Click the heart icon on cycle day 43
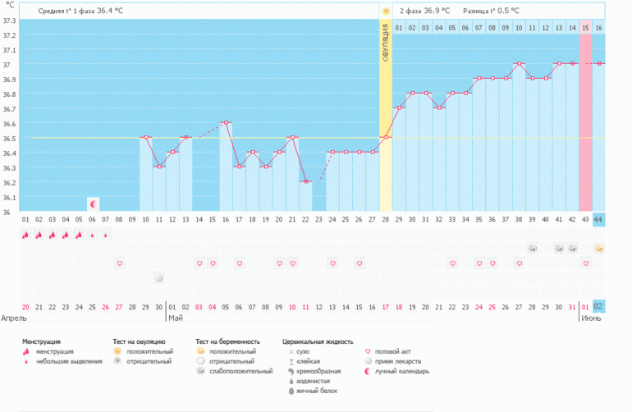Image resolution: width=632 pixels, height=412 pixels. click(585, 263)
